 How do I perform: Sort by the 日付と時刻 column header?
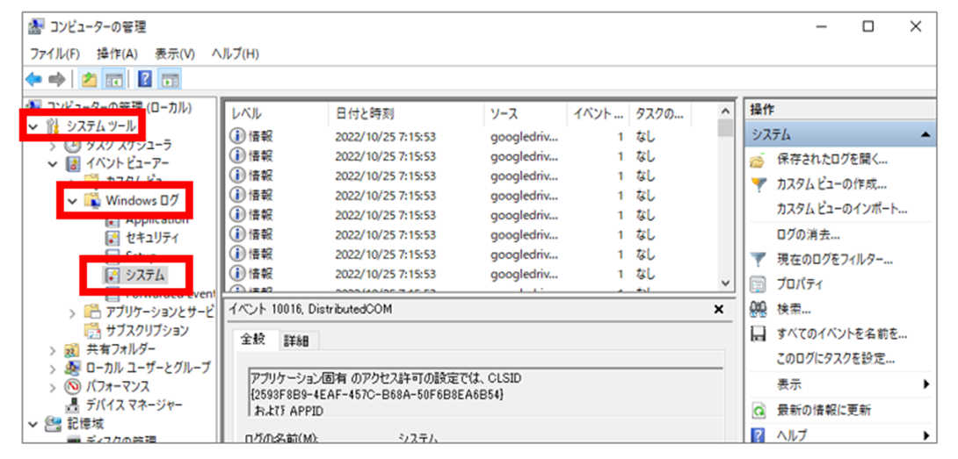point(407,113)
